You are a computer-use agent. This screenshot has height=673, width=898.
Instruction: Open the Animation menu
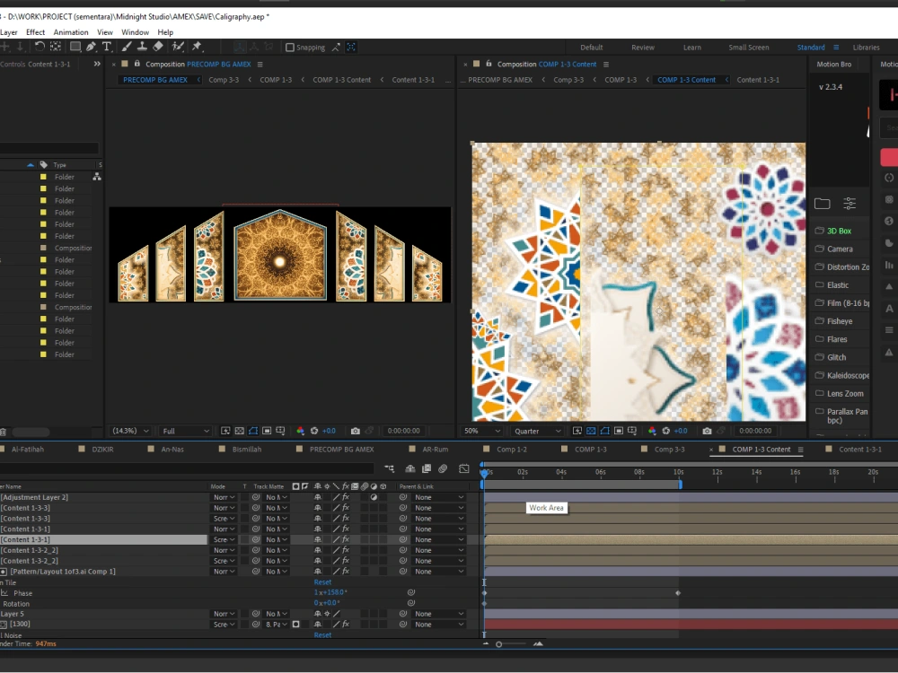(71, 31)
